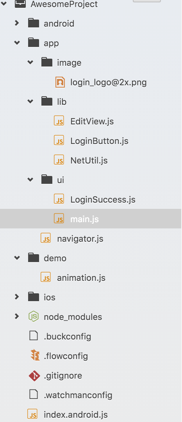Select the .watchmanconfig file
Screen dimensions: 182x422
(x=78, y=395)
